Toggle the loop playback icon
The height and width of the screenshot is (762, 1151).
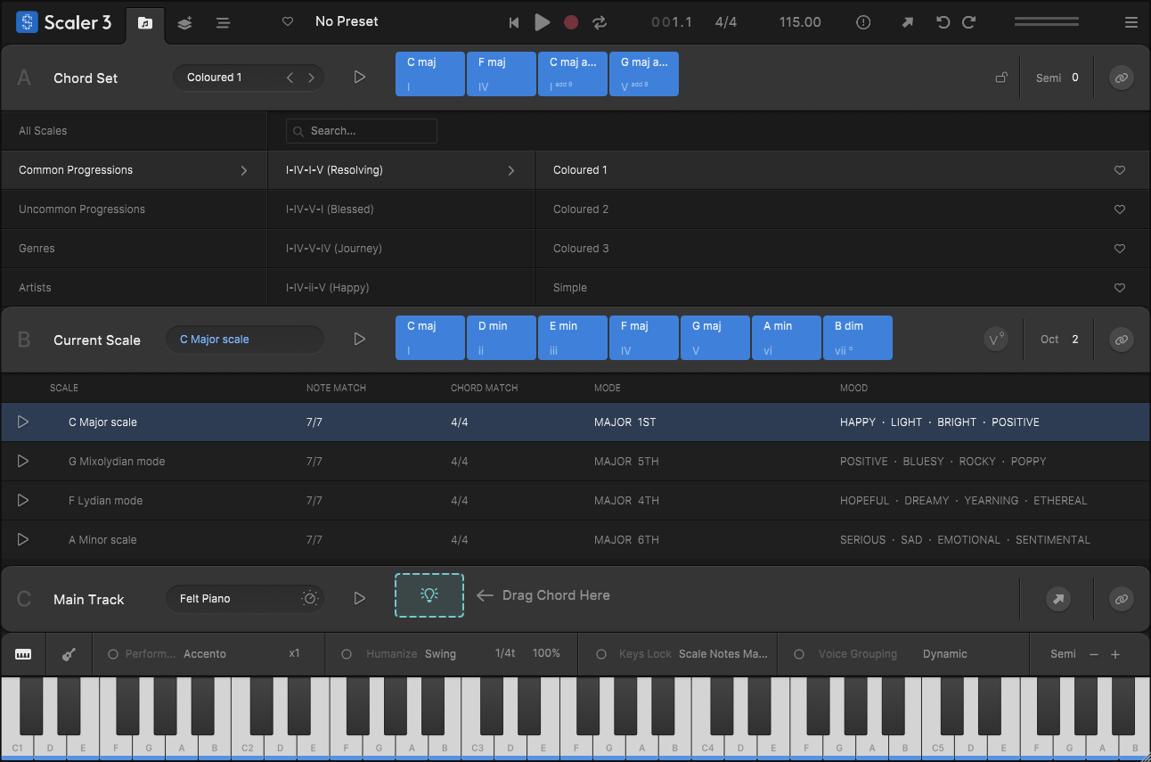click(600, 22)
